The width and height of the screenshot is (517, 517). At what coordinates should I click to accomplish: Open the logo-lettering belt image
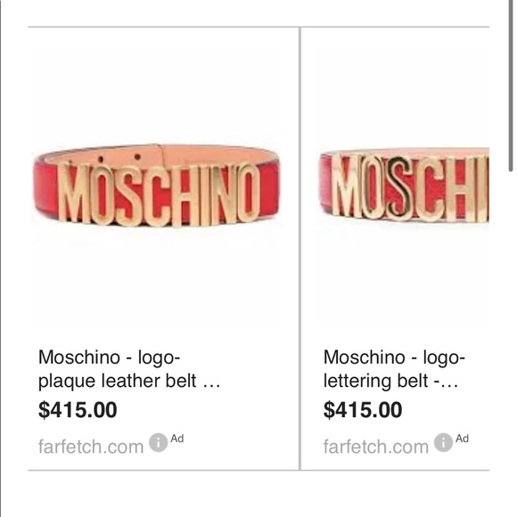404,185
